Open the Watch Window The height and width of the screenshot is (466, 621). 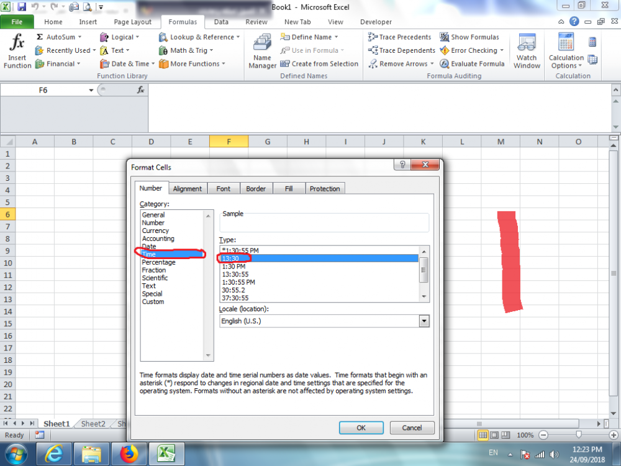point(527,51)
